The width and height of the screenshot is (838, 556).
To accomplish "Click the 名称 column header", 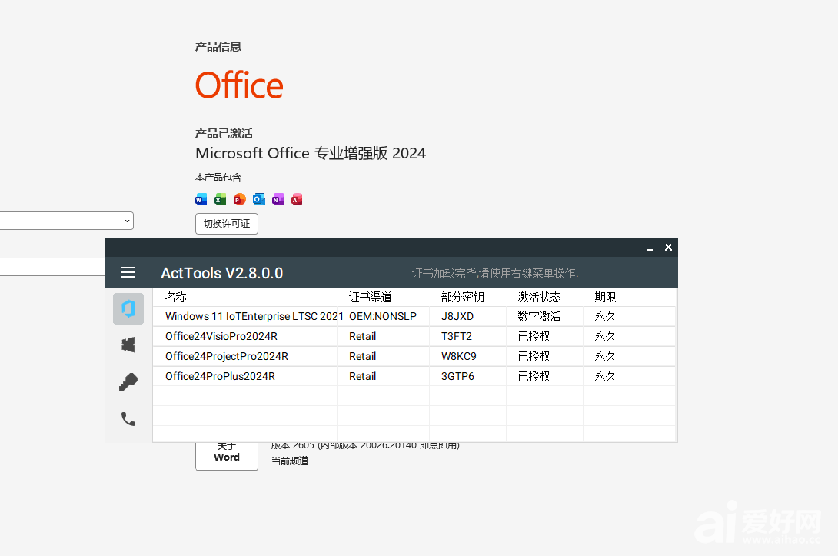I will click(x=176, y=298).
